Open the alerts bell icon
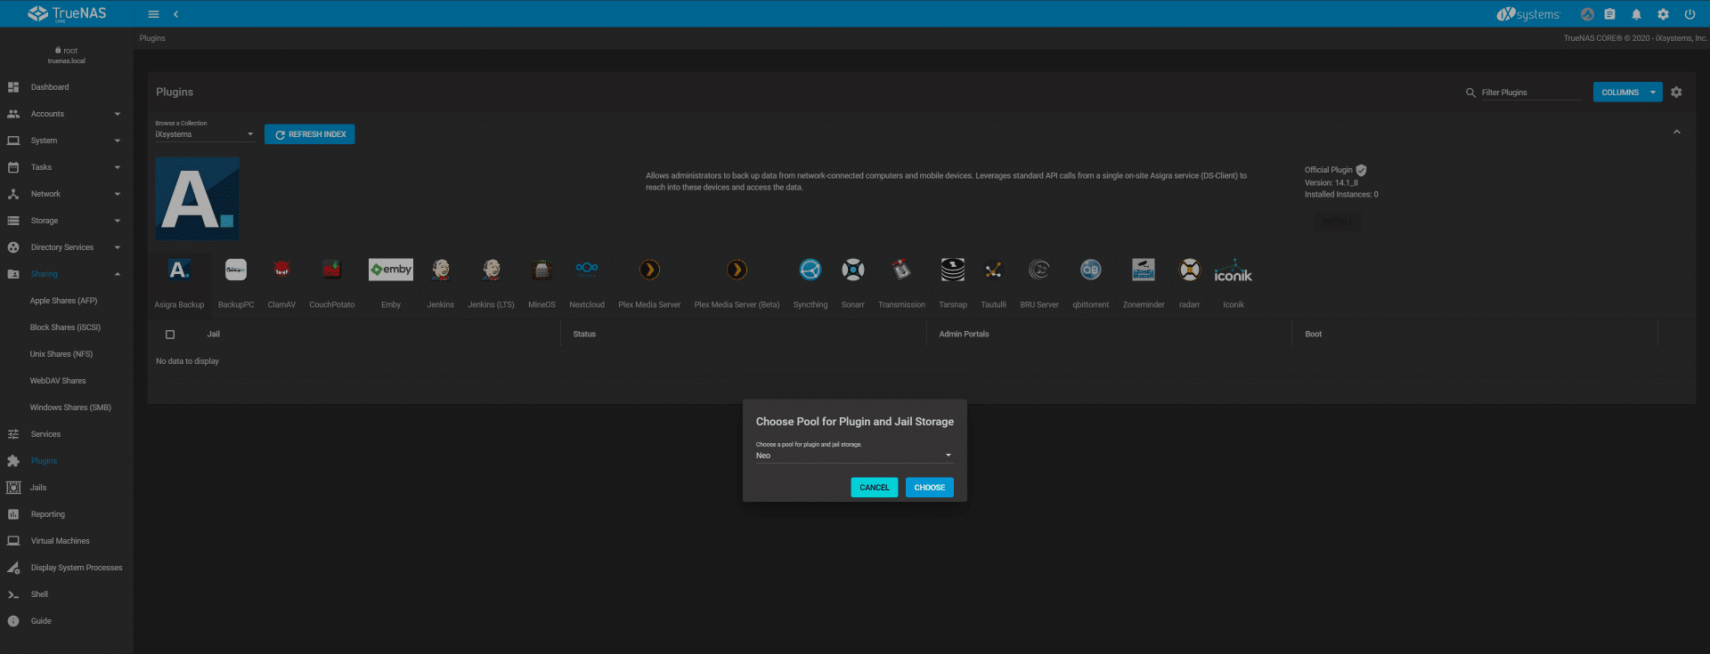Image resolution: width=1710 pixels, height=654 pixels. [1636, 14]
